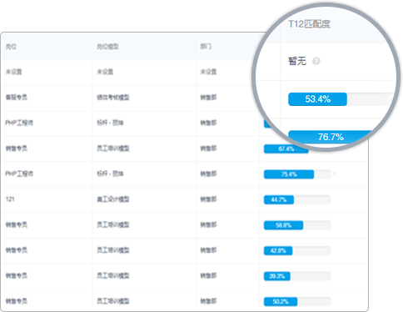Select 销售专员 in the 58.8% row

tap(17, 224)
